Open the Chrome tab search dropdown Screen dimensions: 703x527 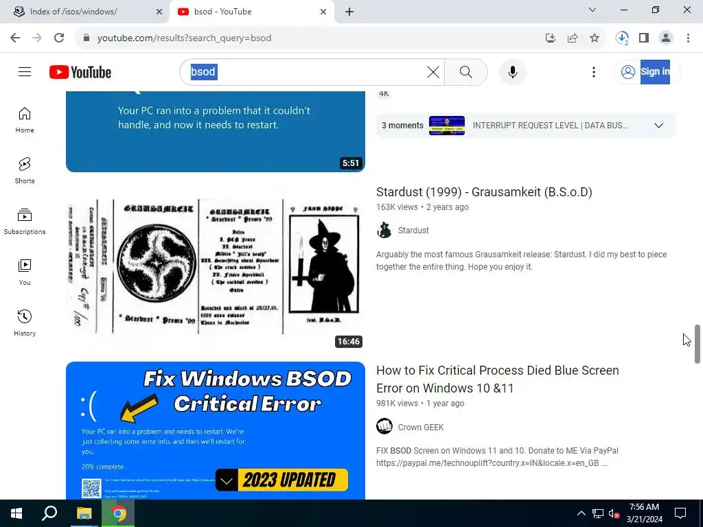click(x=592, y=10)
